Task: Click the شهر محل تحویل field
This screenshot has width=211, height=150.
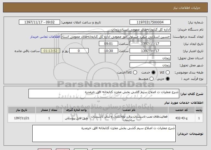Action: coord(150,65)
